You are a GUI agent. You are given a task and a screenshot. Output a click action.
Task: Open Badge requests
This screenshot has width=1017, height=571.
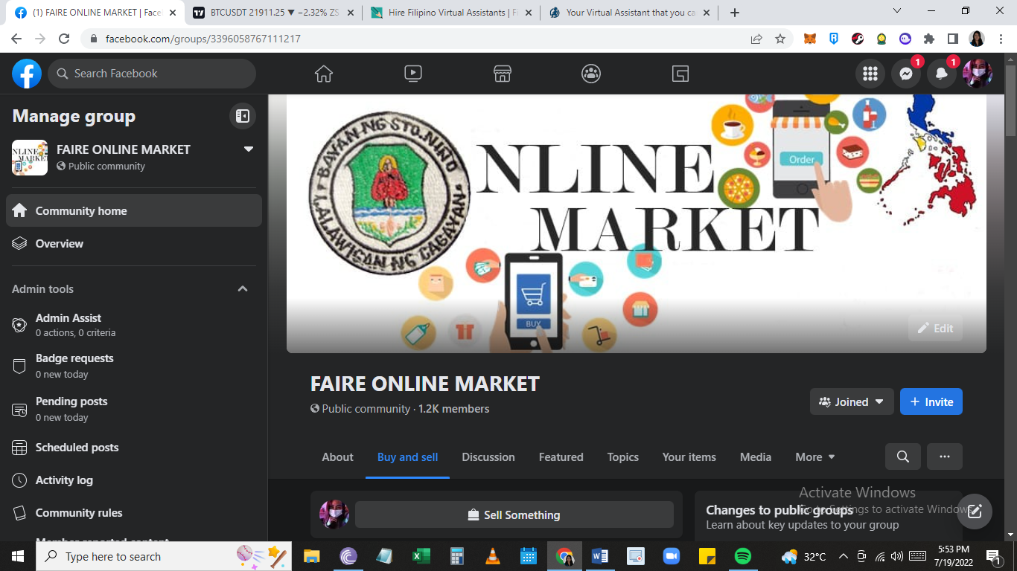click(x=134, y=366)
